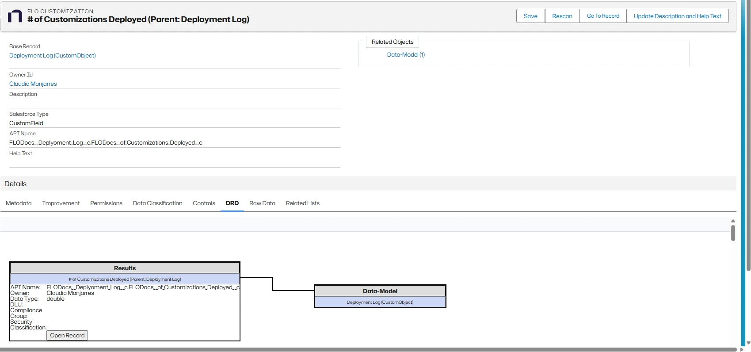751x352 pixels.
Task: Open the Data-Model (1) related object link
Action: coord(406,54)
